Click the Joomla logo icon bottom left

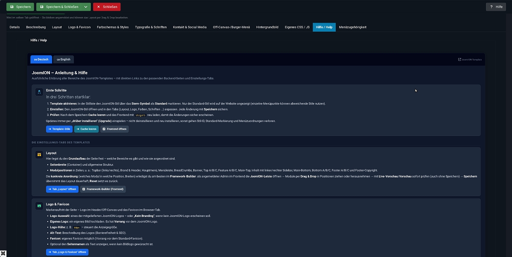pos(3,253)
